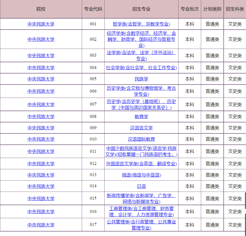This screenshot has height=236, width=246.
Task: Select code cell 015
Action: [x=93, y=198]
